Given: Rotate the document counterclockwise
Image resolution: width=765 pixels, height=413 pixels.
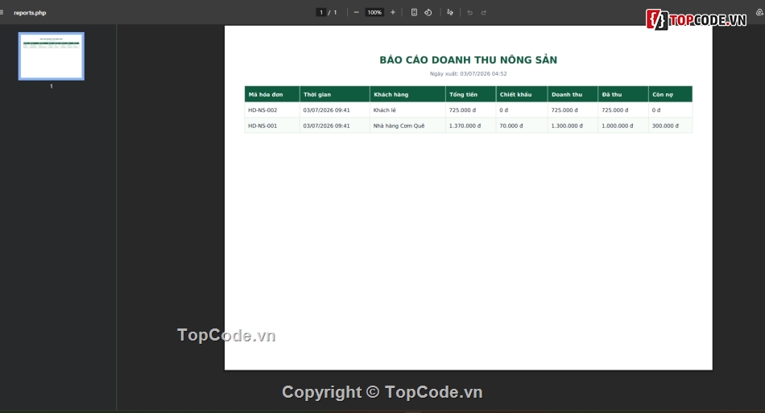Looking at the screenshot, I should click(x=428, y=12).
